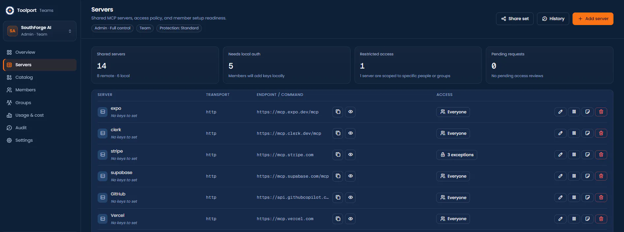Delete the stripe server
This screenshot has width=624, height=232.
(601, 155)
